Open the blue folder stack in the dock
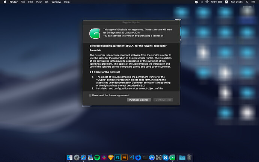Viewport: 259px width, 162px height. (x=182, y=157)
